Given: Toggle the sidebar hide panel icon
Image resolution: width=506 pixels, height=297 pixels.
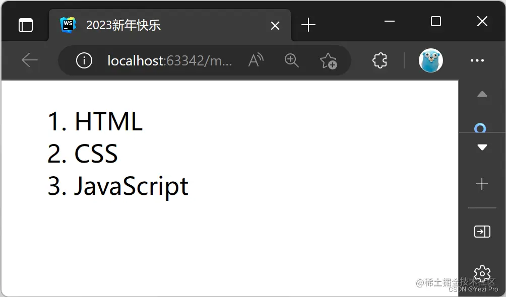Looking at the screenshot, I should coord(482,232).
